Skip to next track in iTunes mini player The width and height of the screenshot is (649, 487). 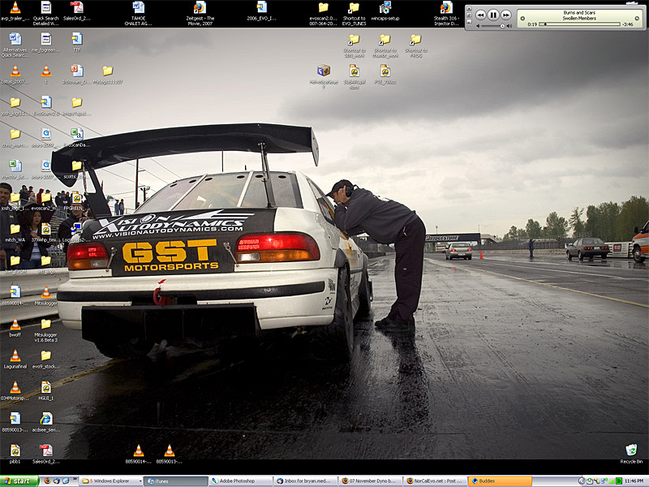[x=505, y=15]
